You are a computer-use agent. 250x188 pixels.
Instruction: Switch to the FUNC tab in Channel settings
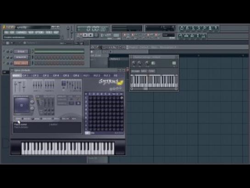152,71
